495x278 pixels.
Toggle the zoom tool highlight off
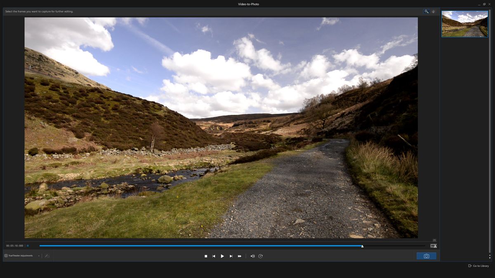tap(427, 11)
